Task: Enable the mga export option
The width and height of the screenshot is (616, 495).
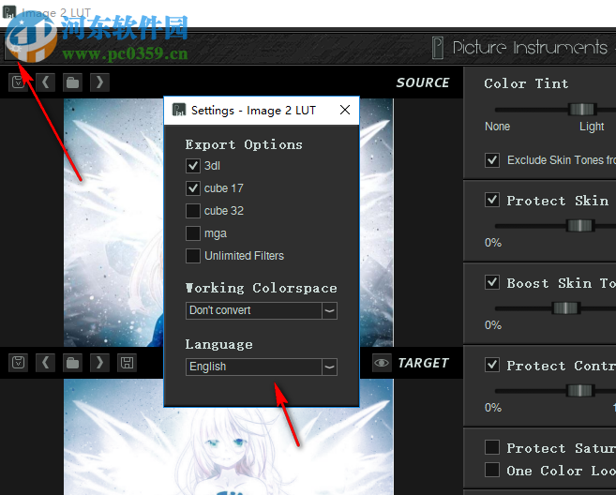Action: [x=193, y=233]
